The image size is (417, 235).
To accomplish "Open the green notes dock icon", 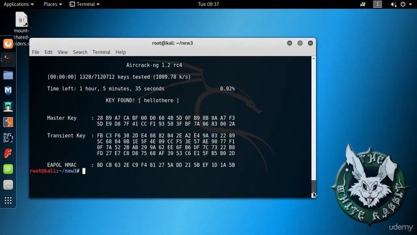I will [x=8, y=169].
